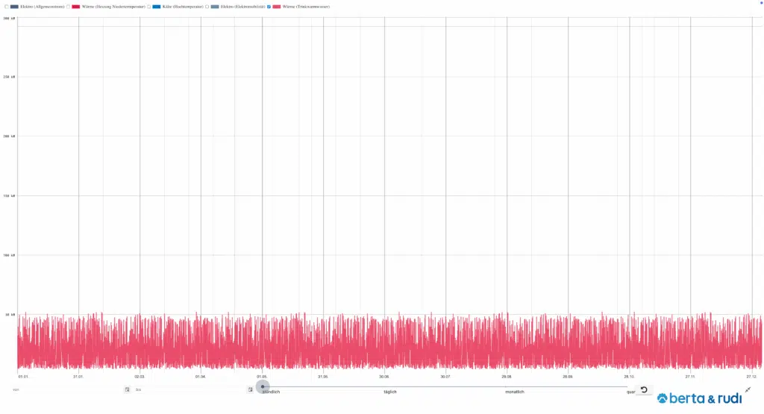
Task: Tick the Kälte (Hochtemperatur) checkbox
Action: [148, 6]
